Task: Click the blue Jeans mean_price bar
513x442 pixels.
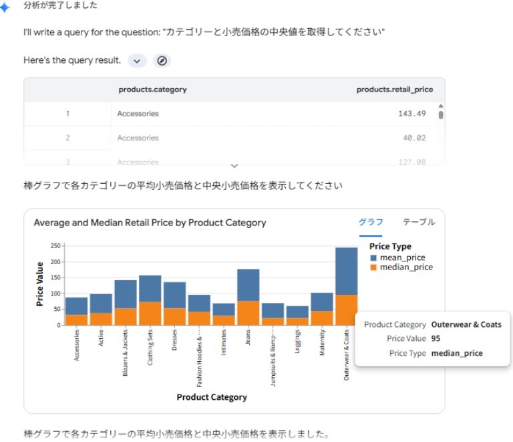Action: click(248, 285)
